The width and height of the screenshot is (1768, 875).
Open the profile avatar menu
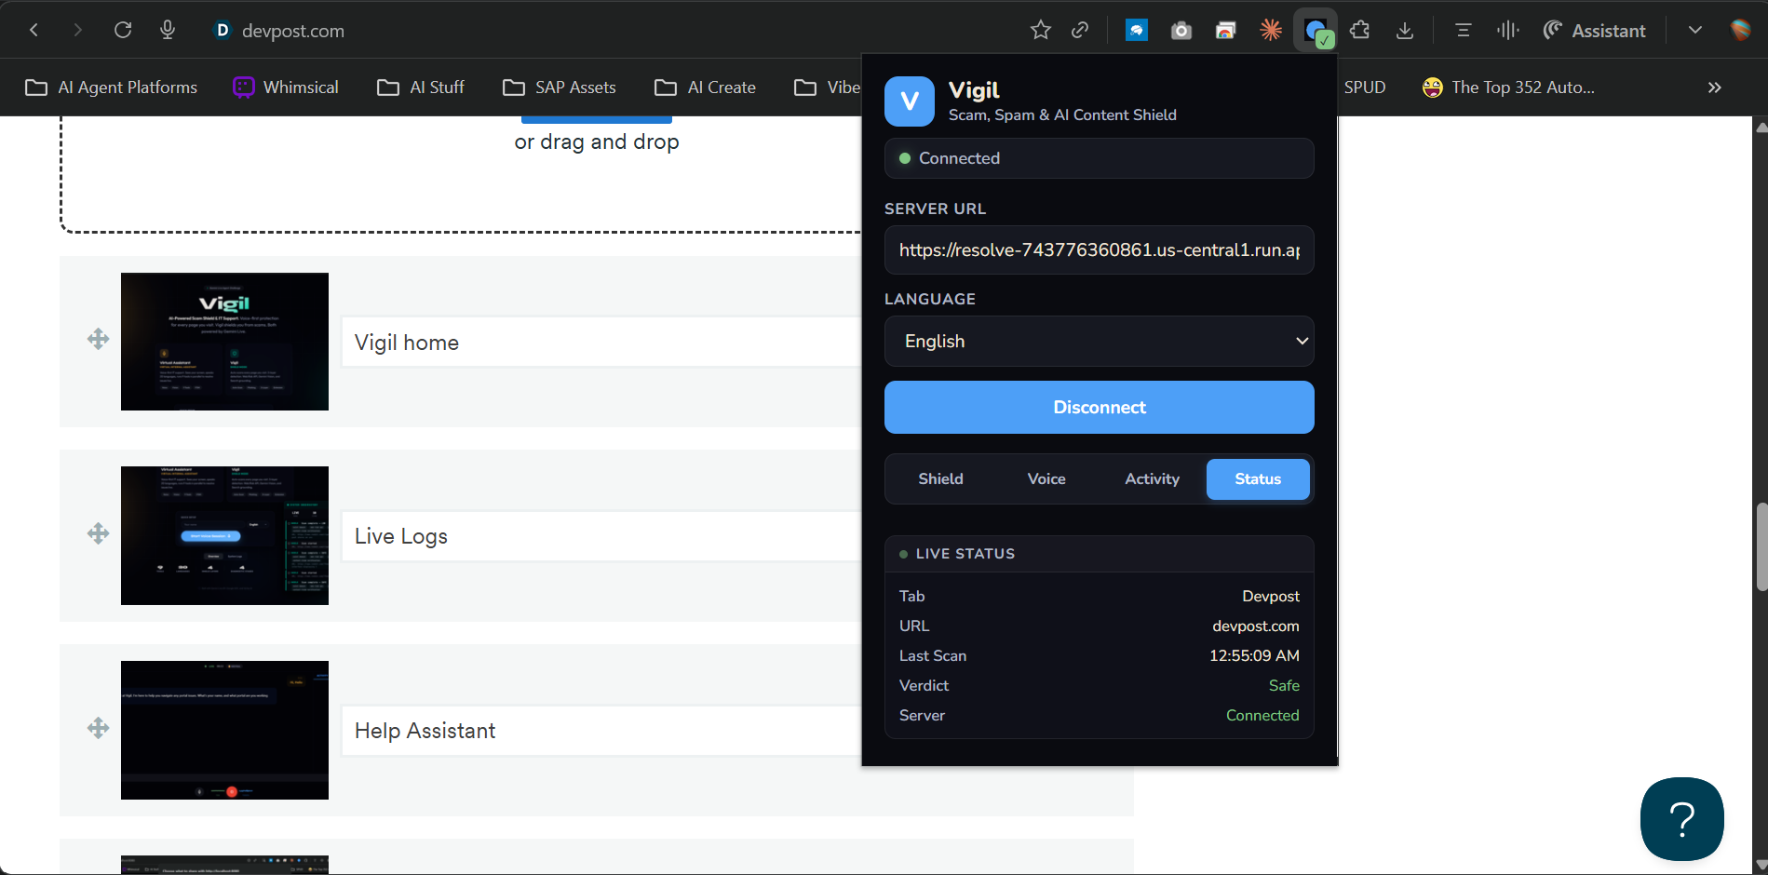tap(1740, 31)
